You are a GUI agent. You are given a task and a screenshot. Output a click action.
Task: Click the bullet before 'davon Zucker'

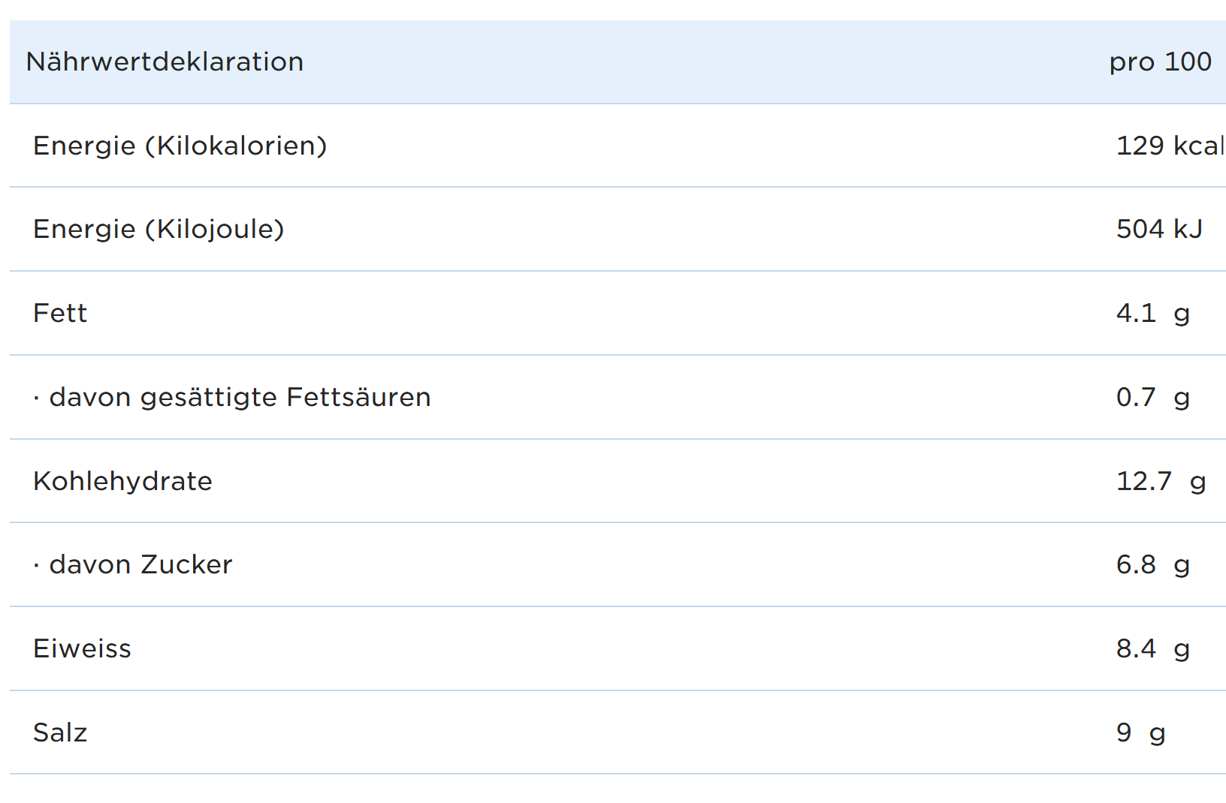click(36, 566)
